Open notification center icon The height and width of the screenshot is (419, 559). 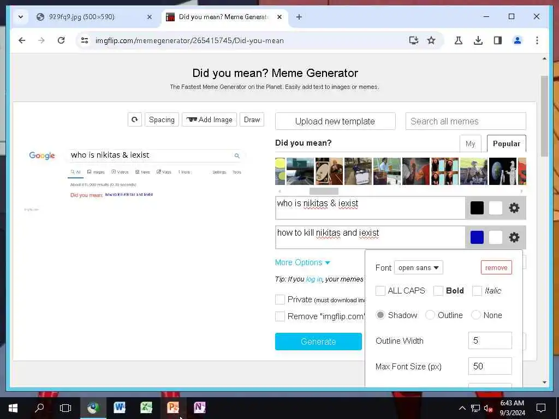[x=541, y=408]
